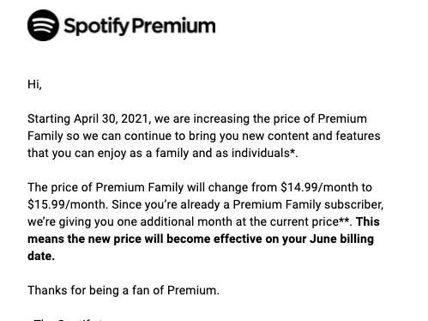
Task: Click the double asterisk after "current price"
Action: (x=344, y=220)
